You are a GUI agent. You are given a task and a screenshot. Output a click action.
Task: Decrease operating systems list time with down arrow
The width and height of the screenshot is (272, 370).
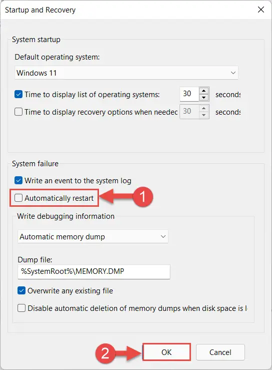[x=204, y=98]
